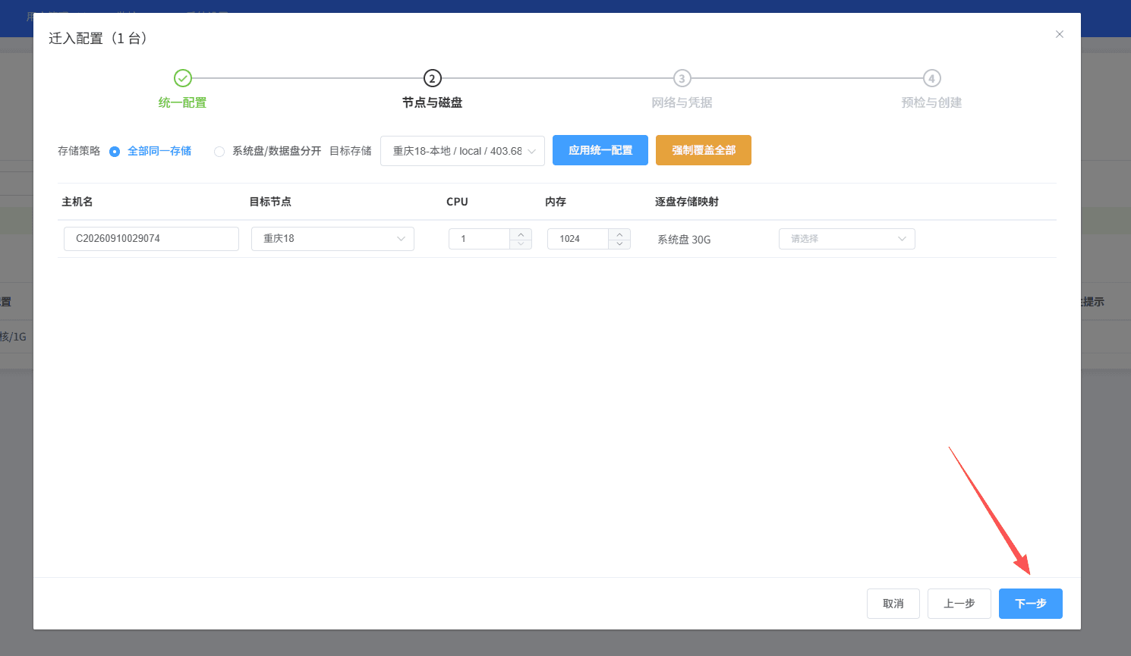Click the 系统盘 30G text
The image size is (1131, 656).
click(684, 240)
